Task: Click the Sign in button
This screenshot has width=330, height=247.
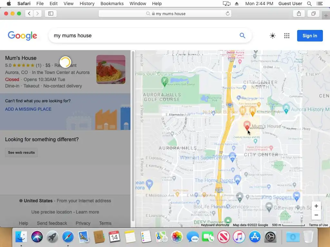Action: point(310,36)
